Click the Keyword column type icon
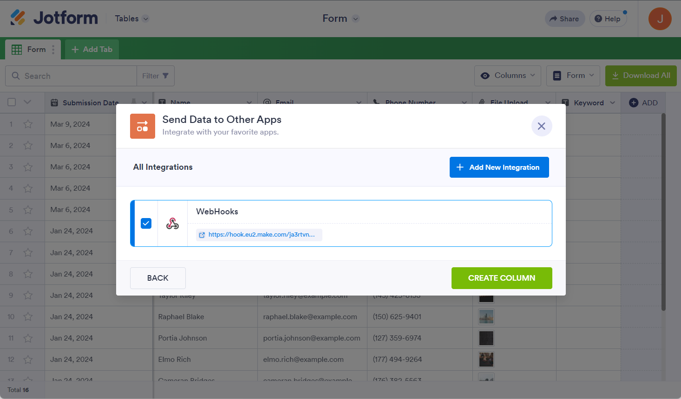The height and width of the screenshot is (399, 681). click(565, 103)
